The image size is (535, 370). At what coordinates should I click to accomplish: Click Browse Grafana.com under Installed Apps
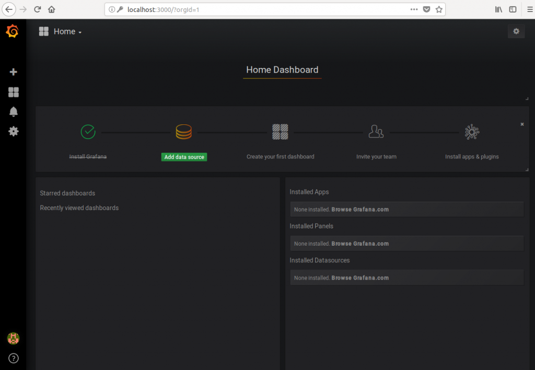click(x=360, y=210)
